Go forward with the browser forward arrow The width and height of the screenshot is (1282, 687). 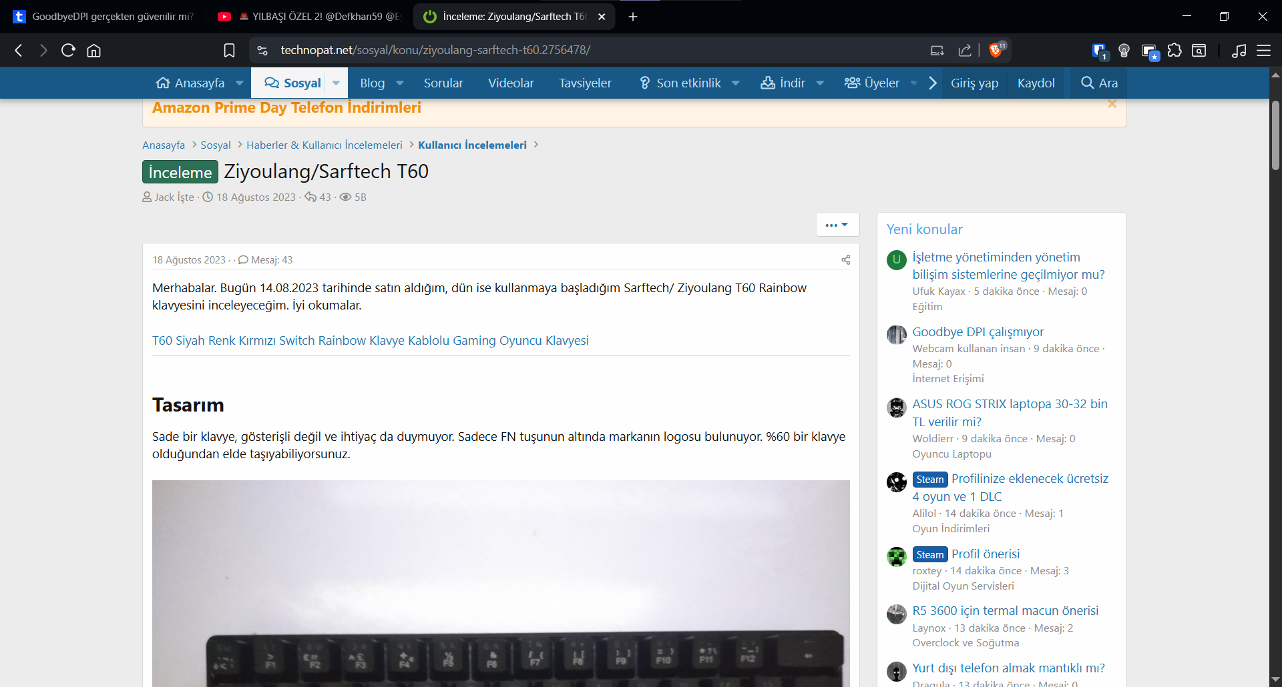[x=43, y=50]
